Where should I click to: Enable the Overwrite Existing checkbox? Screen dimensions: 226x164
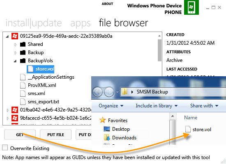point(5,148)
